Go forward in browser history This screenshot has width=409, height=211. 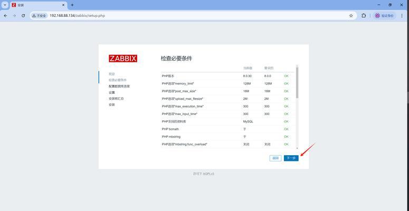click(14, 16)
